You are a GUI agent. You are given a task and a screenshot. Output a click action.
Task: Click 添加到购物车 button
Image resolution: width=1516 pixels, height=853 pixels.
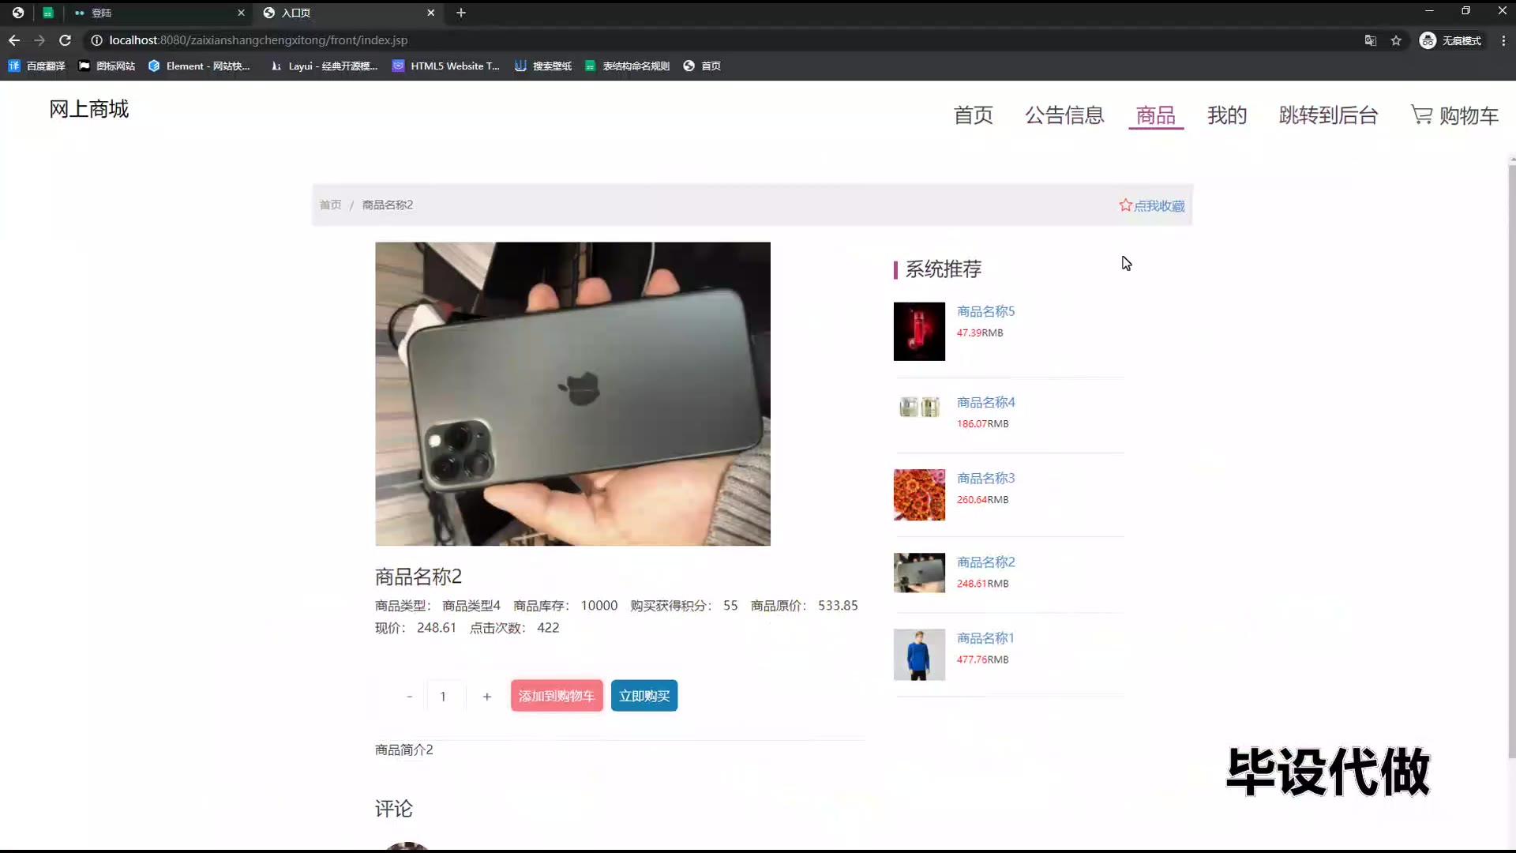tap(557, 696)
